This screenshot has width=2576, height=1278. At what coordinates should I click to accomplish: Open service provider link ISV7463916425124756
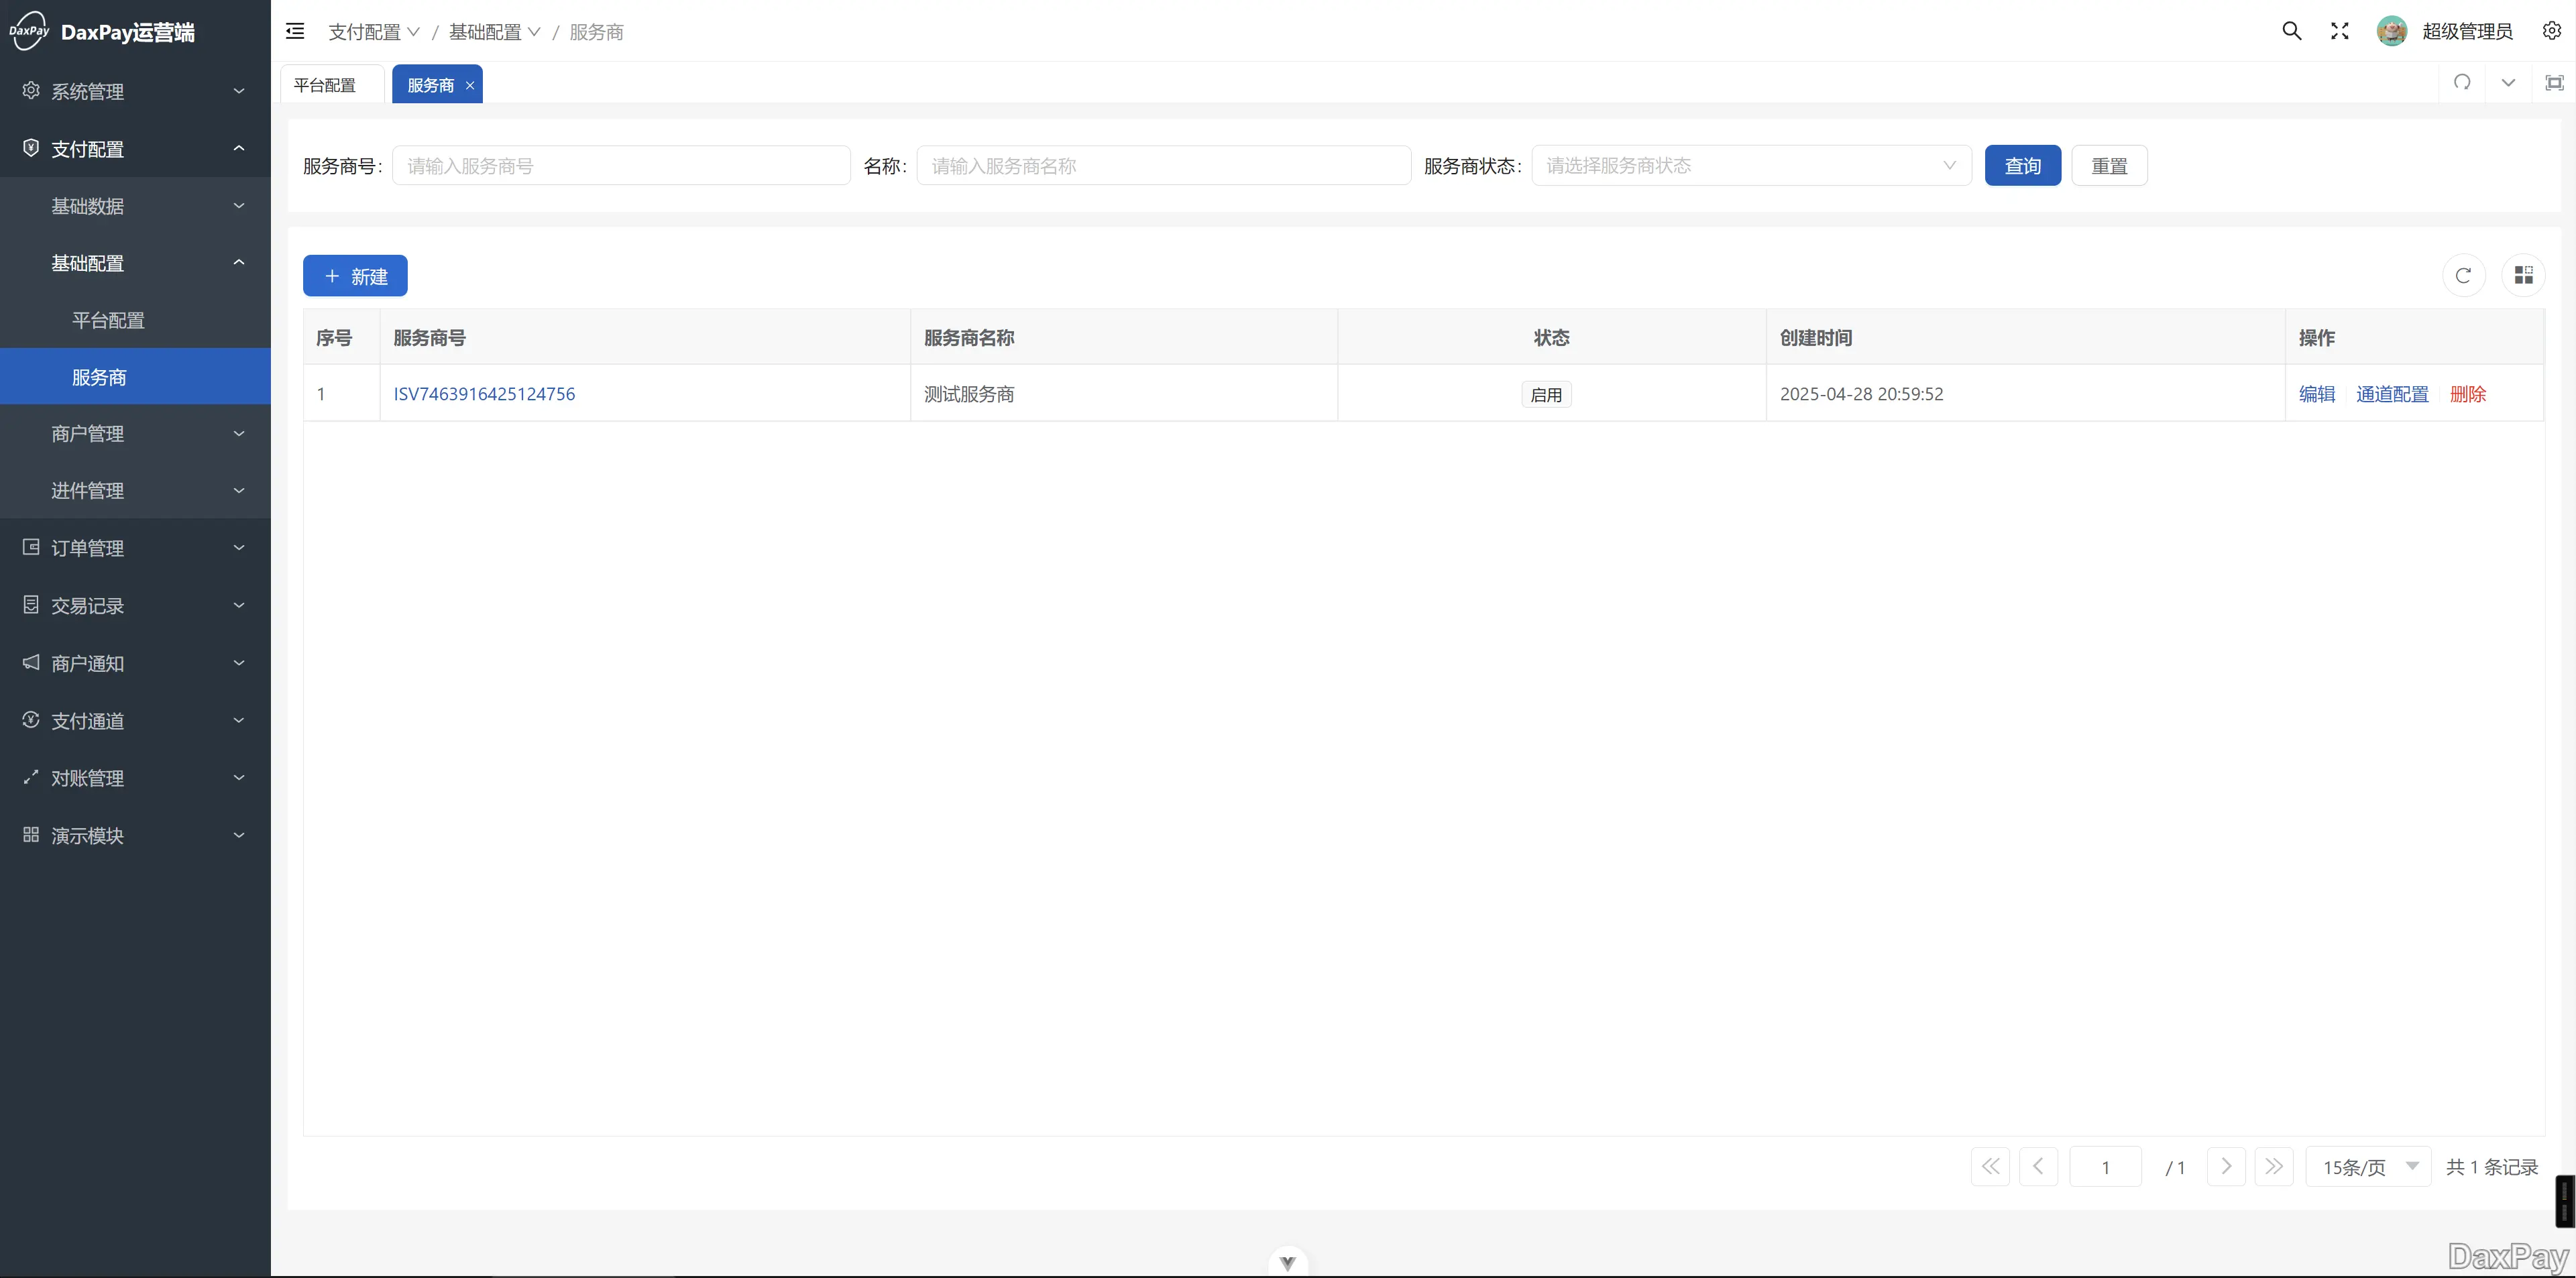[484, 394]
